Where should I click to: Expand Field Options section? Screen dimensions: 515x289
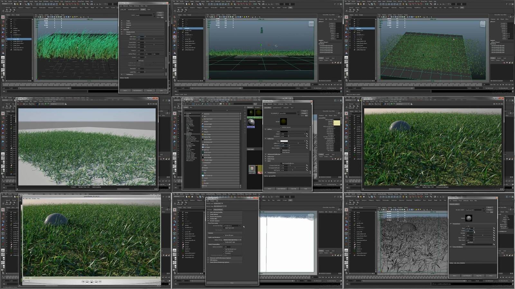(x=208, y=214)
